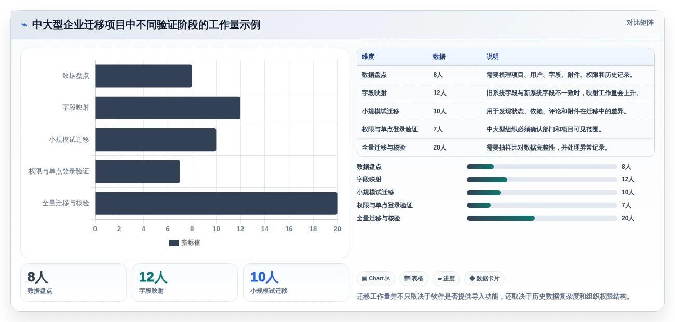This screenshot has width=675, height=322.
Task: Click the 数据盘点 label on the chart axis
Action: pyautogui.click(x=76, y=76)
